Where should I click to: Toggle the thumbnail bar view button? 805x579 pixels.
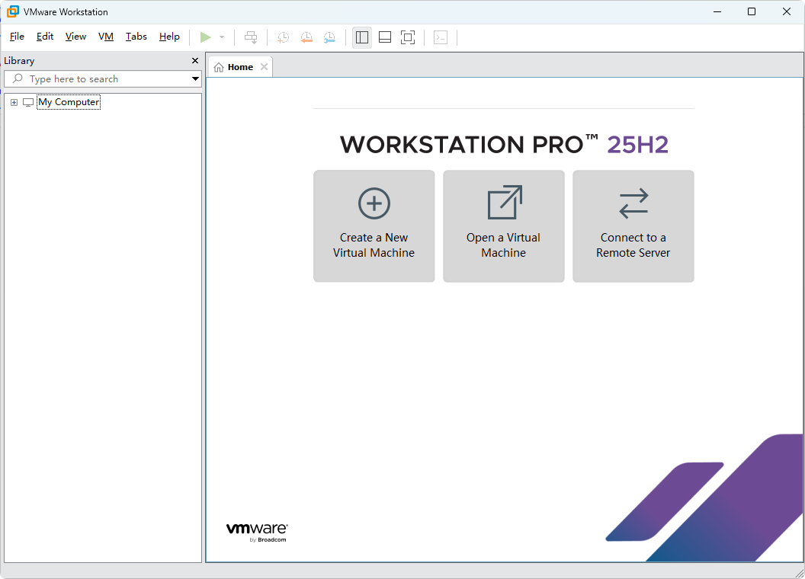[x=385, y=37]
